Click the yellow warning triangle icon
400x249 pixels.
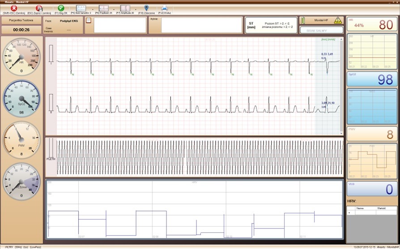338,20
